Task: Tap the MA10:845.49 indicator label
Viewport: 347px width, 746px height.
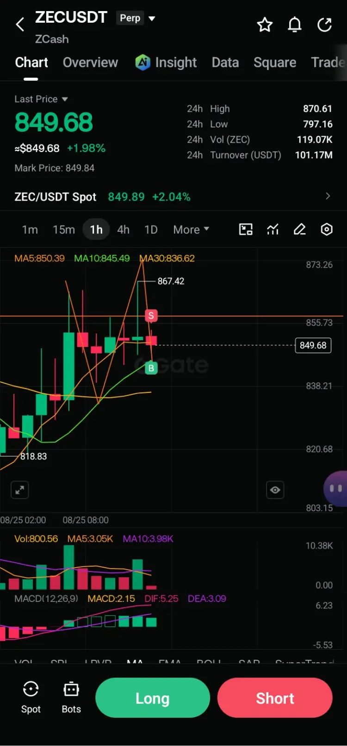Action: tap(102, 258)
